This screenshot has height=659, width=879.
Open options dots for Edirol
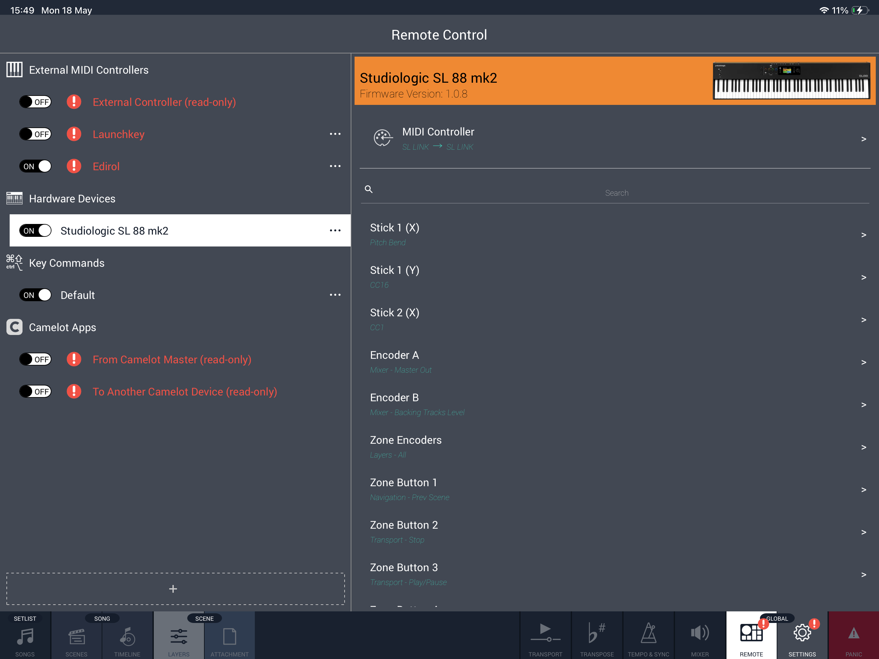335,166
